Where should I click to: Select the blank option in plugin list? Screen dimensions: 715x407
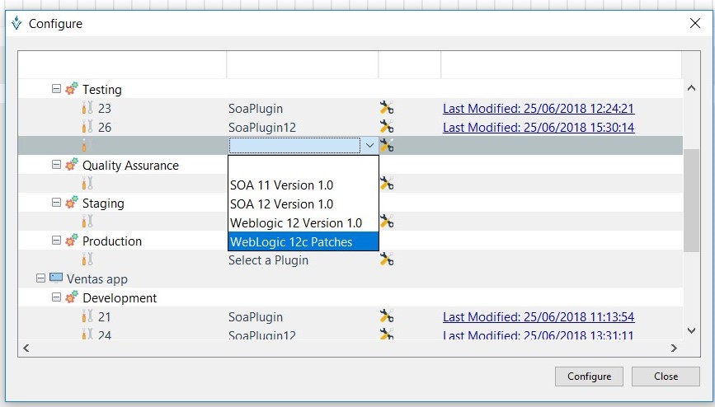click(303, 166)
